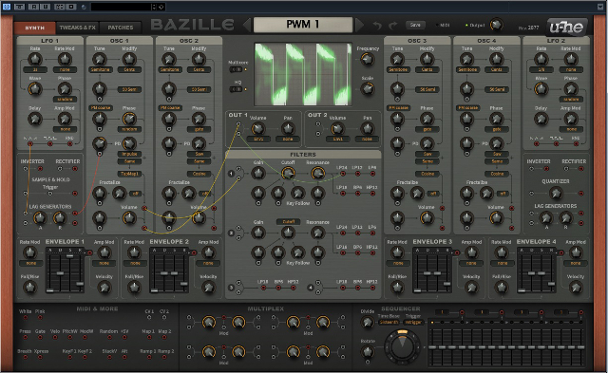
Task: Click the LFO 1 Delay knob
Action: (x=35, y=119)
